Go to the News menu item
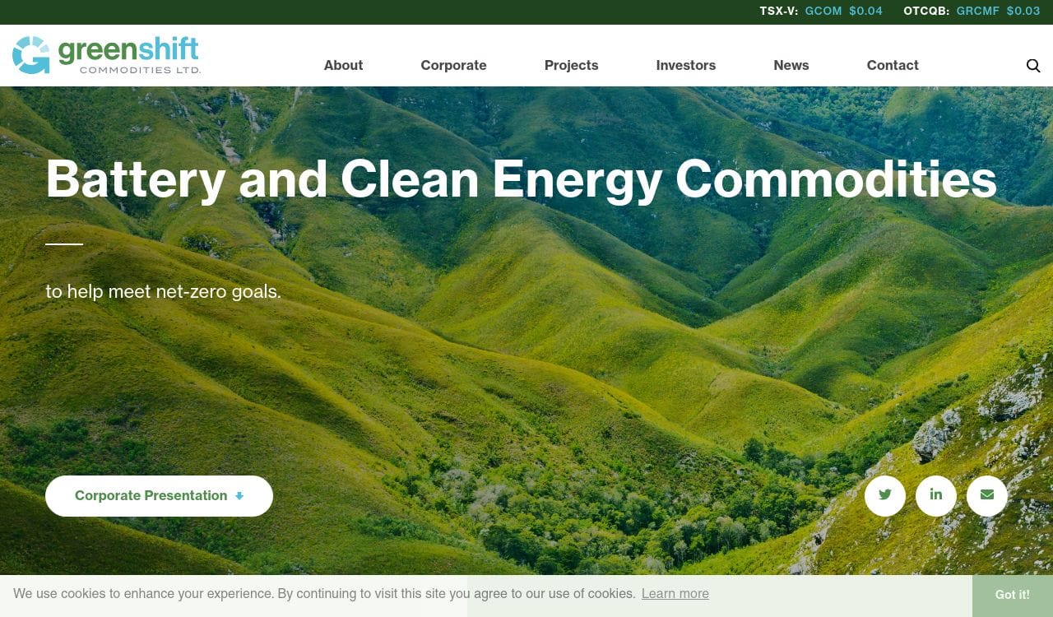 [791, 65]
